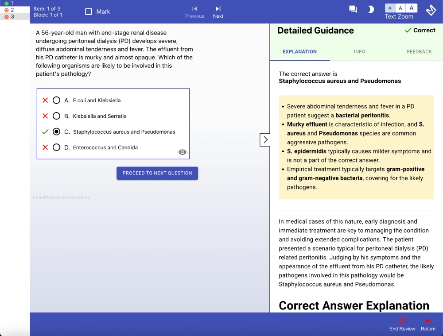Image resolution: width=443 pixels, height=336 pixels.
Task: Open the feedback chat bubbles icon
Action: click(353, 9)
